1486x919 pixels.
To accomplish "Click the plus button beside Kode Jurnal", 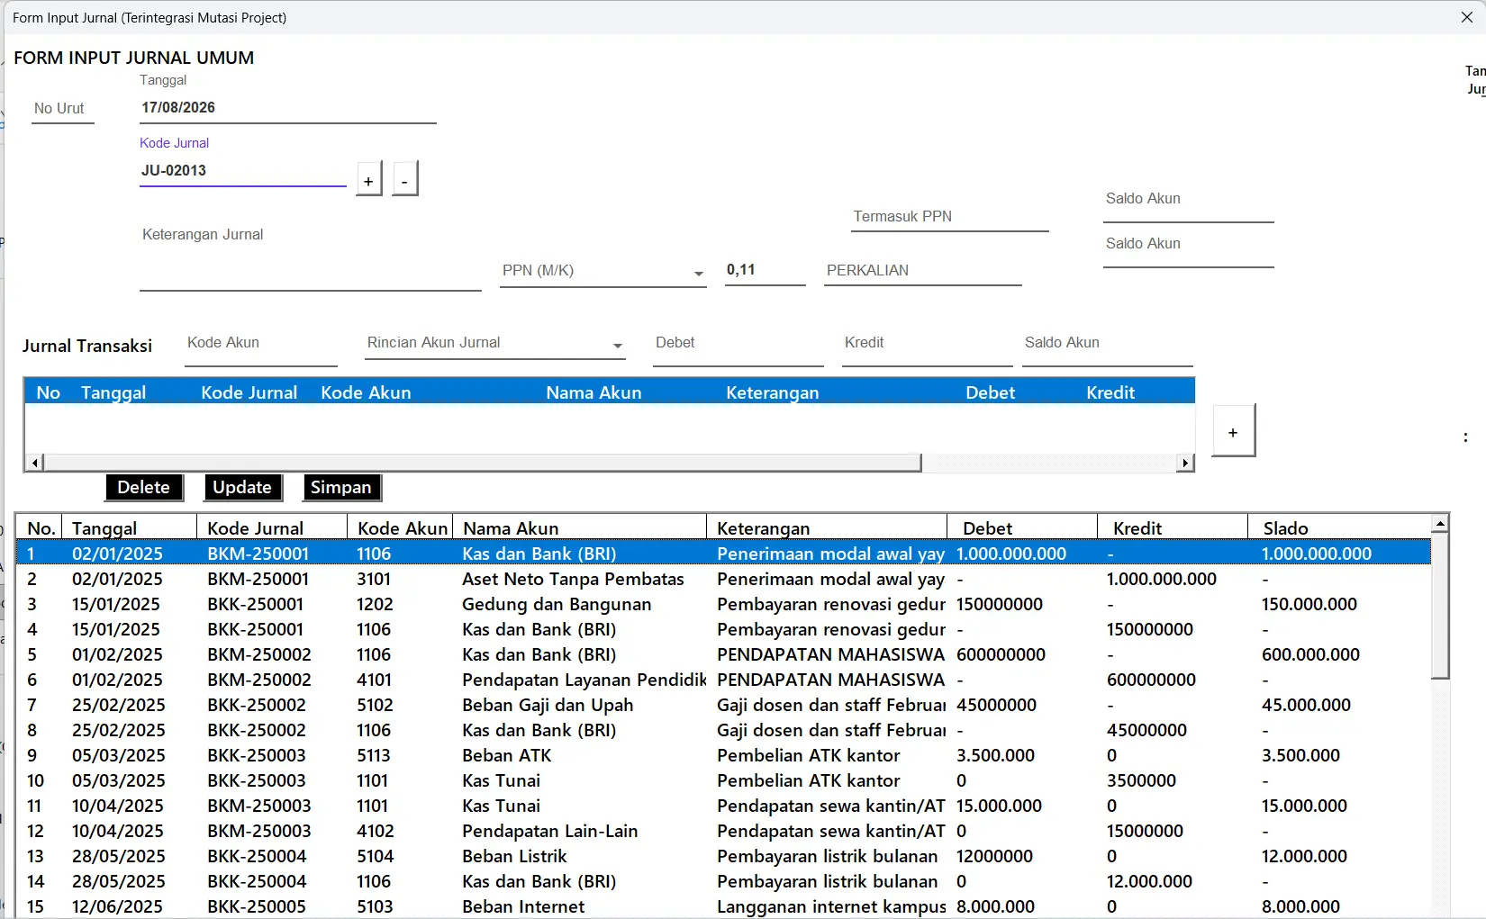I will coord(368,179).
